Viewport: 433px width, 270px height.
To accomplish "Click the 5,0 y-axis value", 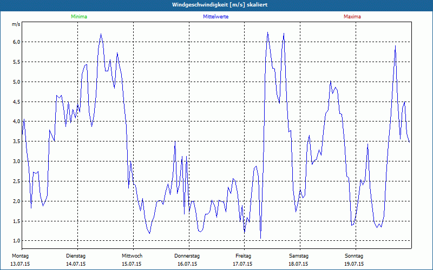I will pyautogui.click(x=17, y=82).
